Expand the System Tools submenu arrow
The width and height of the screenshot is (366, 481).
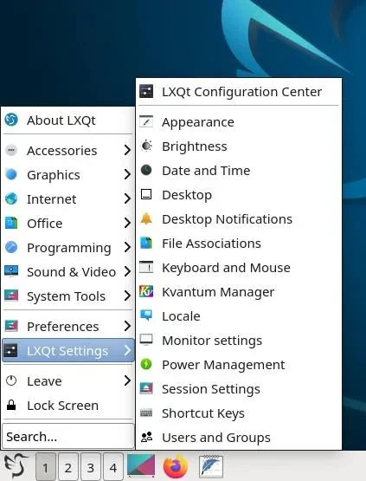click(127, 296)
